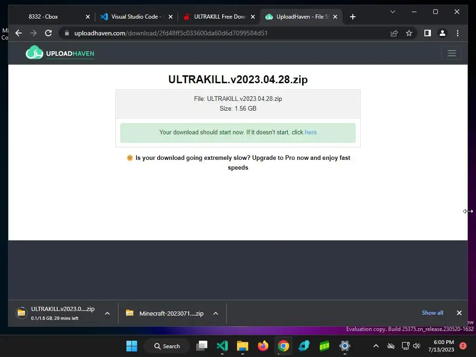Click the UploadHaven logo
The height and width of the screenshot is (357, 476).
60,53
